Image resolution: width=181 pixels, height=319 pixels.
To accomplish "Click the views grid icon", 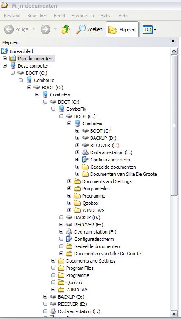I will pos(148,30).
